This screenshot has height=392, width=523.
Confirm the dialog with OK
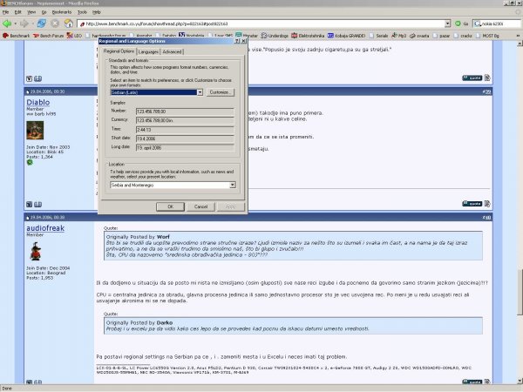coord(171,206)
